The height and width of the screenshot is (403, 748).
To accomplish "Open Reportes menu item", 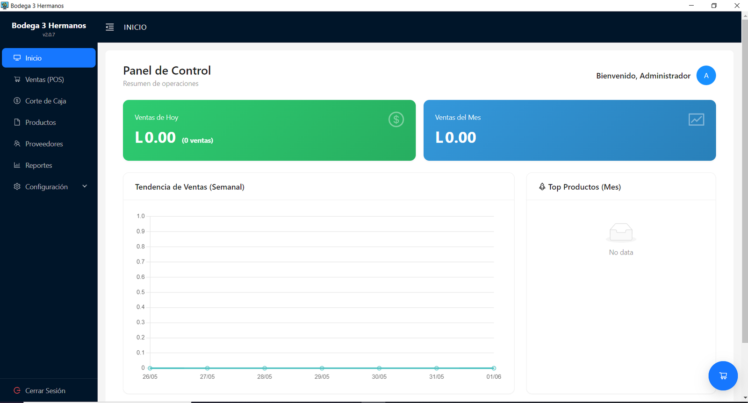I will coord(49,165).
